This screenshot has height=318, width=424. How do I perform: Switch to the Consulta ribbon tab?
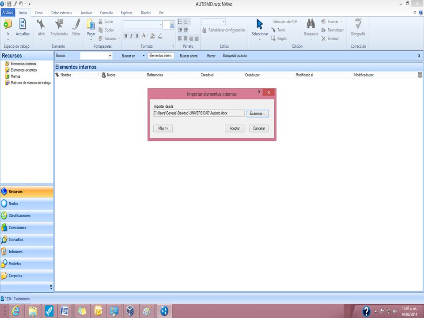(x=106, y=13)
